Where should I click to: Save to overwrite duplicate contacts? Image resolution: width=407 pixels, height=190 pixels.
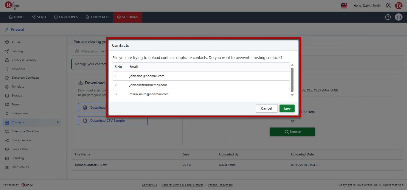coord(287,108)
